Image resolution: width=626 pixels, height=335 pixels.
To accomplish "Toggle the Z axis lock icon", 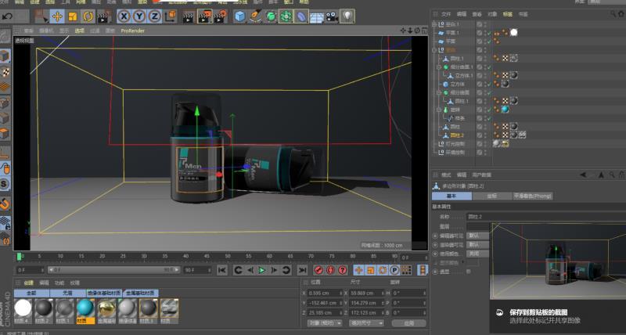I will point(154,16).
